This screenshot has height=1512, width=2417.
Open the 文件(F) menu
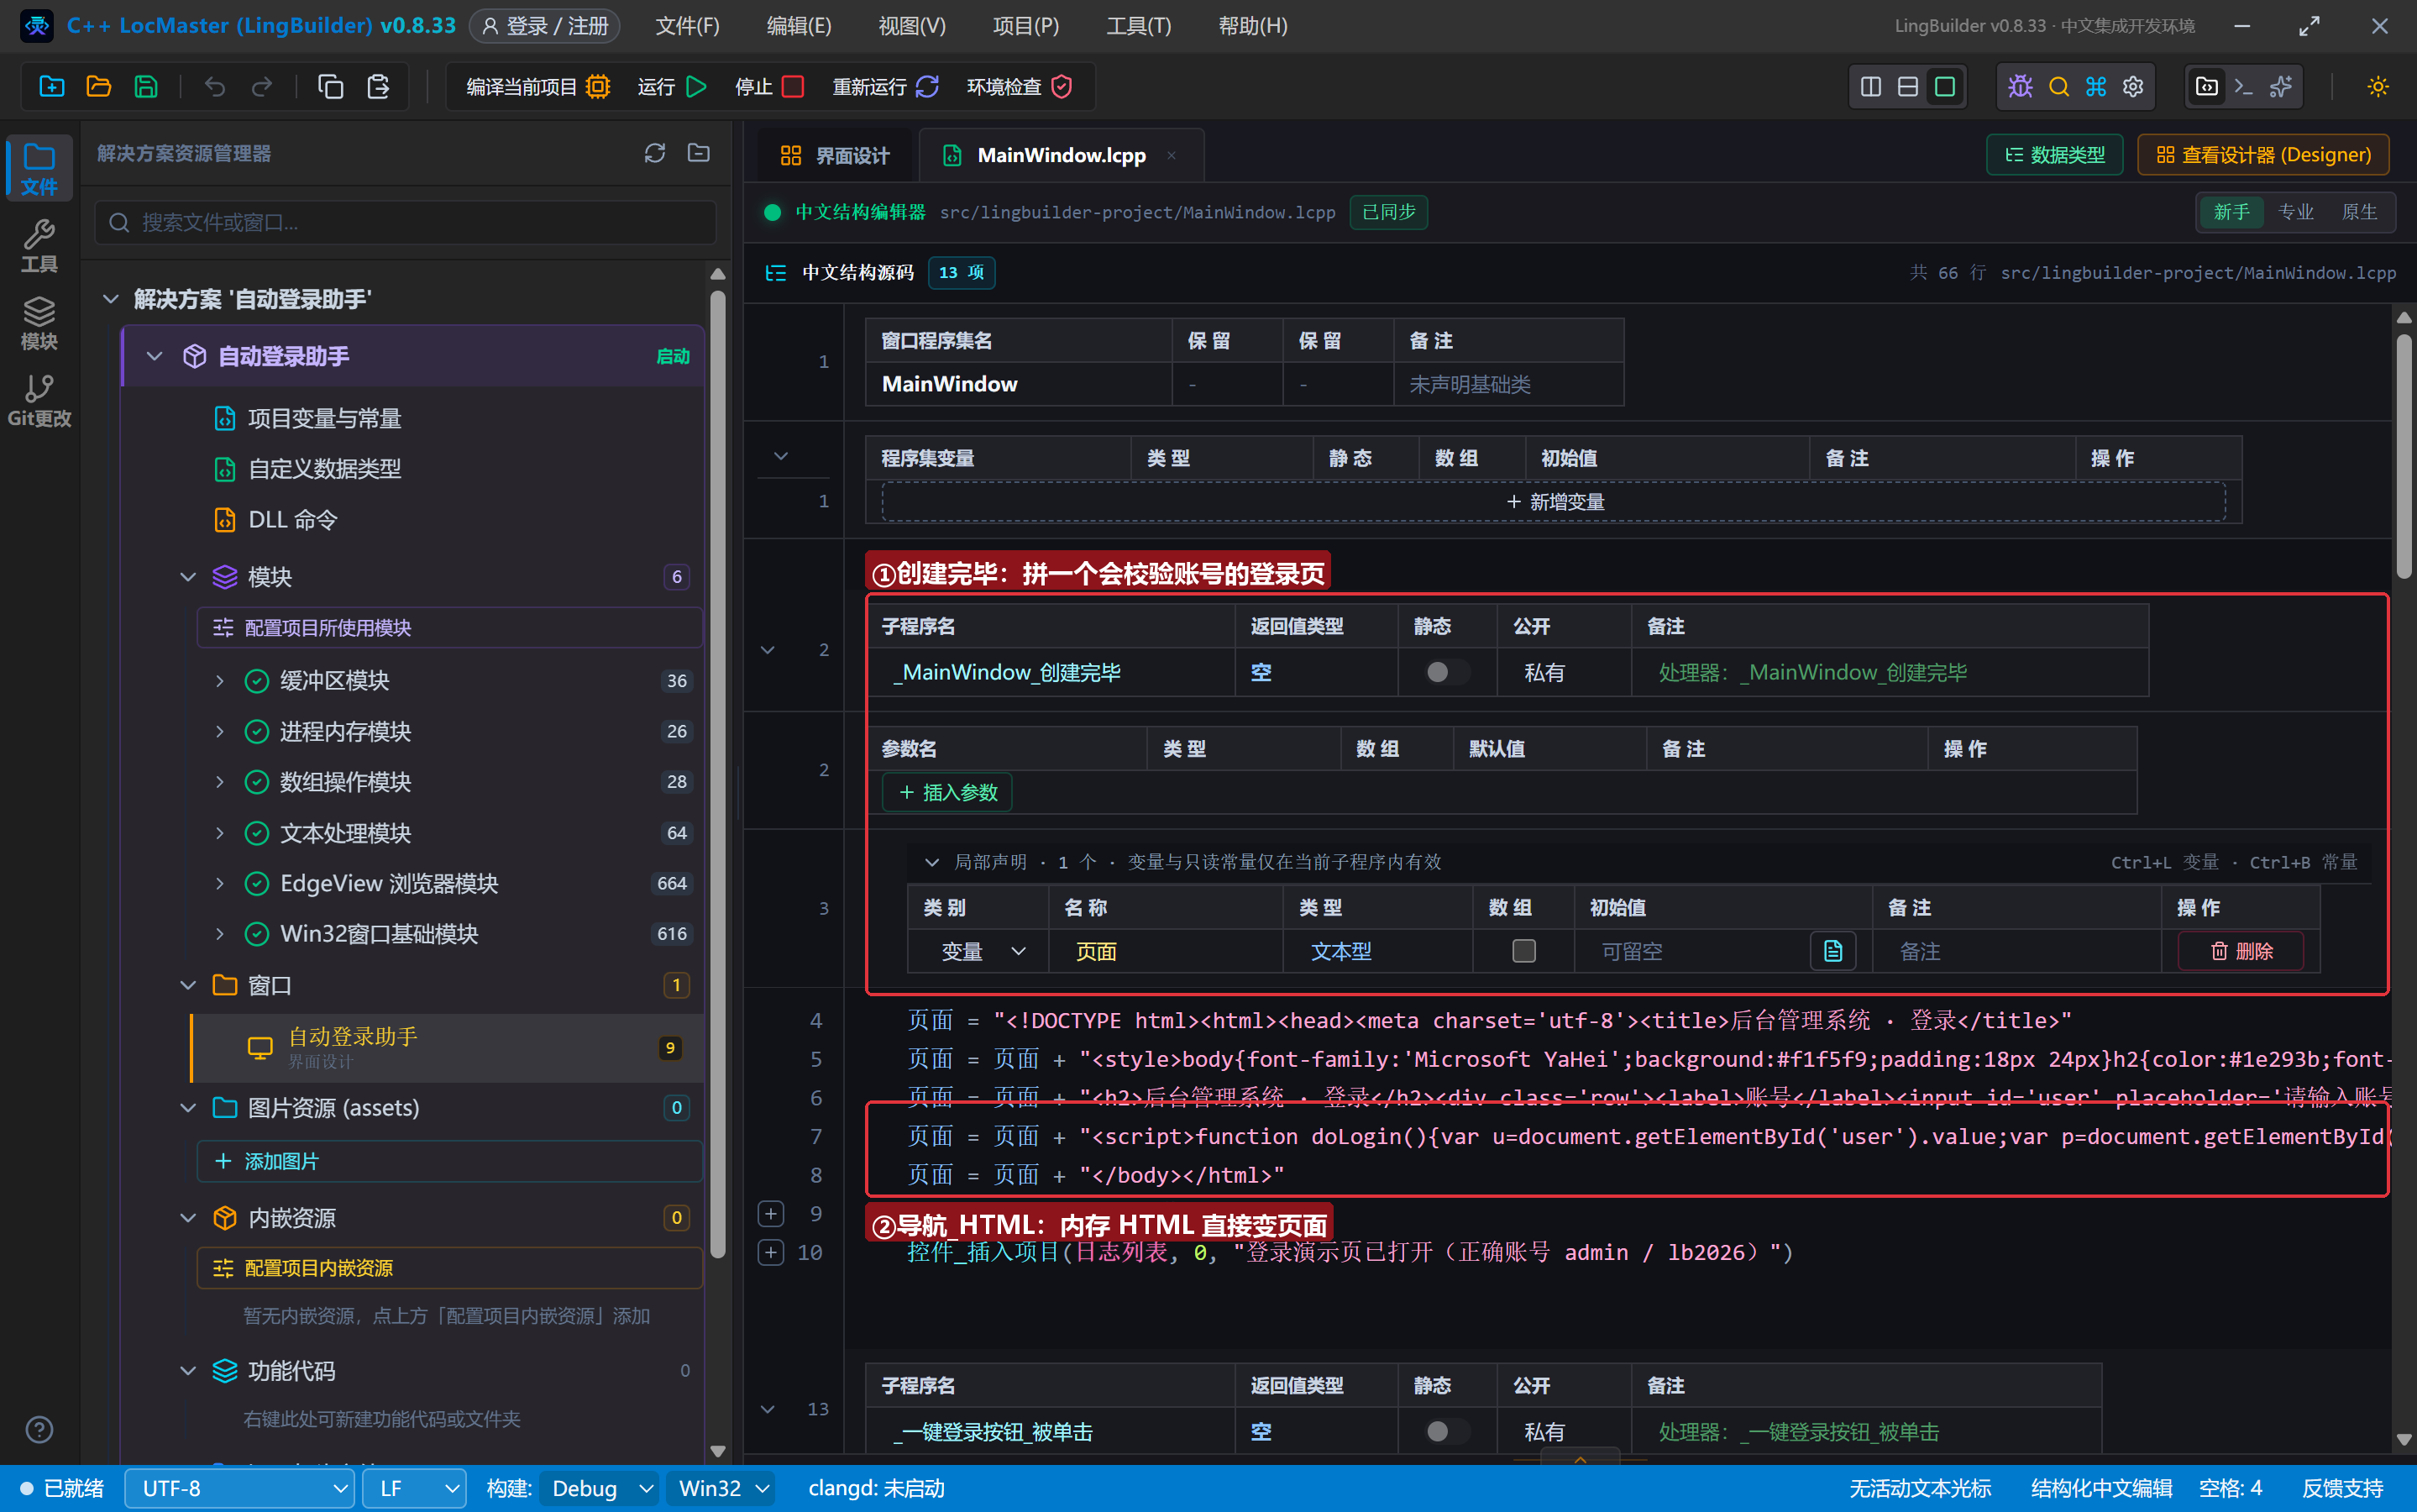pyautogui.click(x=687, y=26)
